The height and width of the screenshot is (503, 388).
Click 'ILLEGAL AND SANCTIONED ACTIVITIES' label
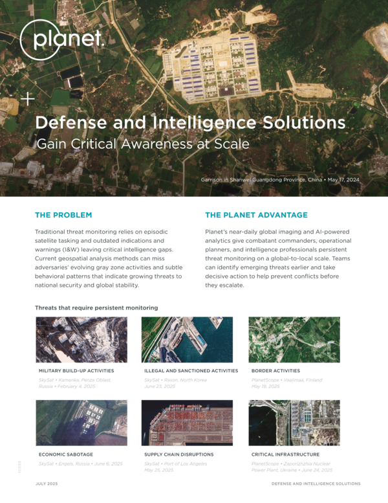(x=191, y=370)
